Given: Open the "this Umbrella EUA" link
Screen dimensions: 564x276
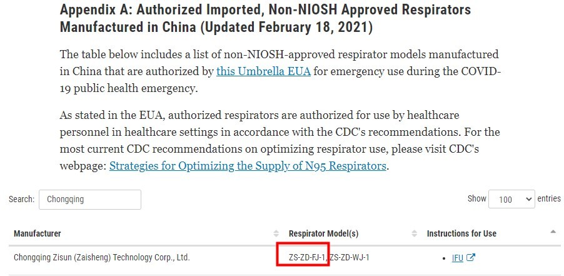Looking at the screenshot, I should click(263, 71).
